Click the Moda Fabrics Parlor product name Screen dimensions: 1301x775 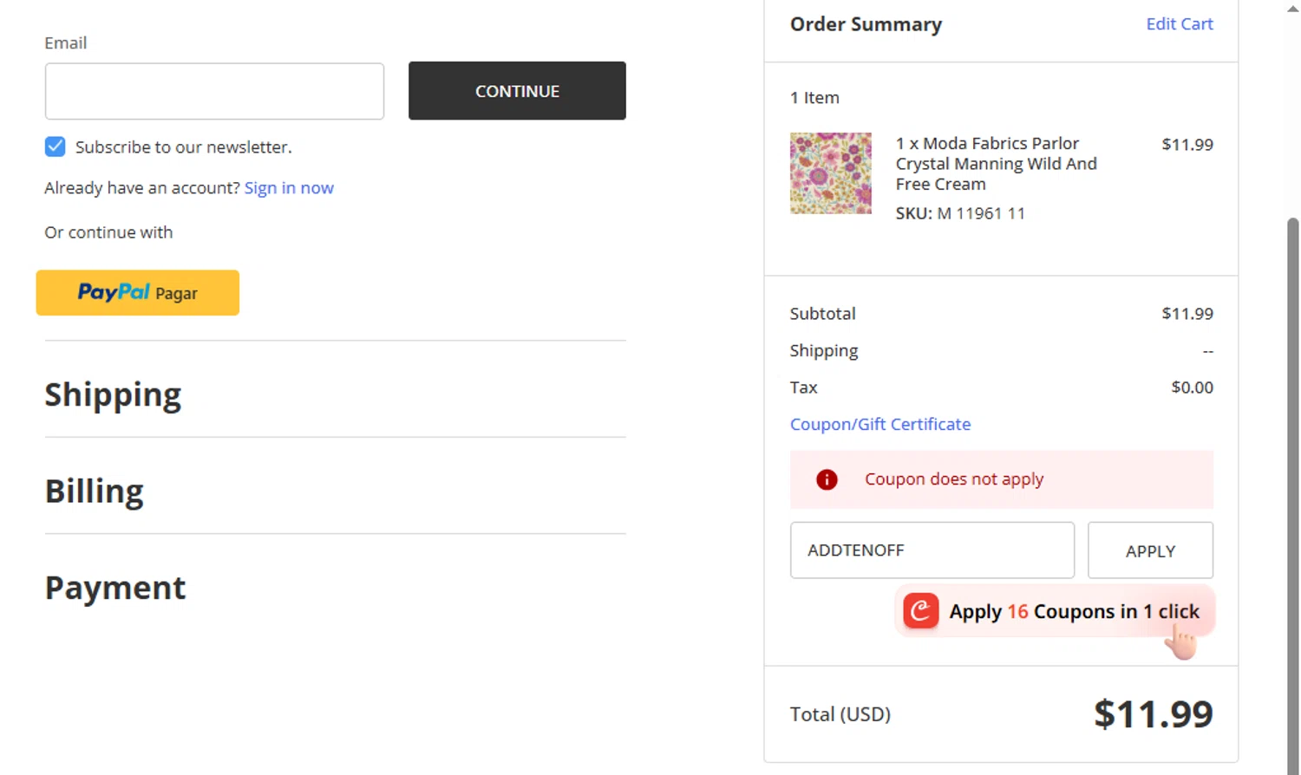pyautogui.click(x=996, y=164)
